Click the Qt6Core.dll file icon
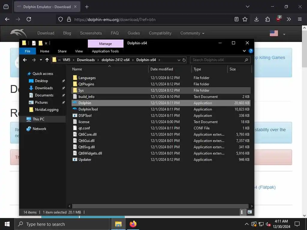This screenshot has width=307, height=230. (75, 134)
